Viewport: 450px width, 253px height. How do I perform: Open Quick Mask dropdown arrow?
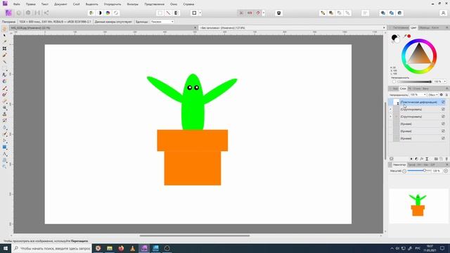[x=200, y=13]
